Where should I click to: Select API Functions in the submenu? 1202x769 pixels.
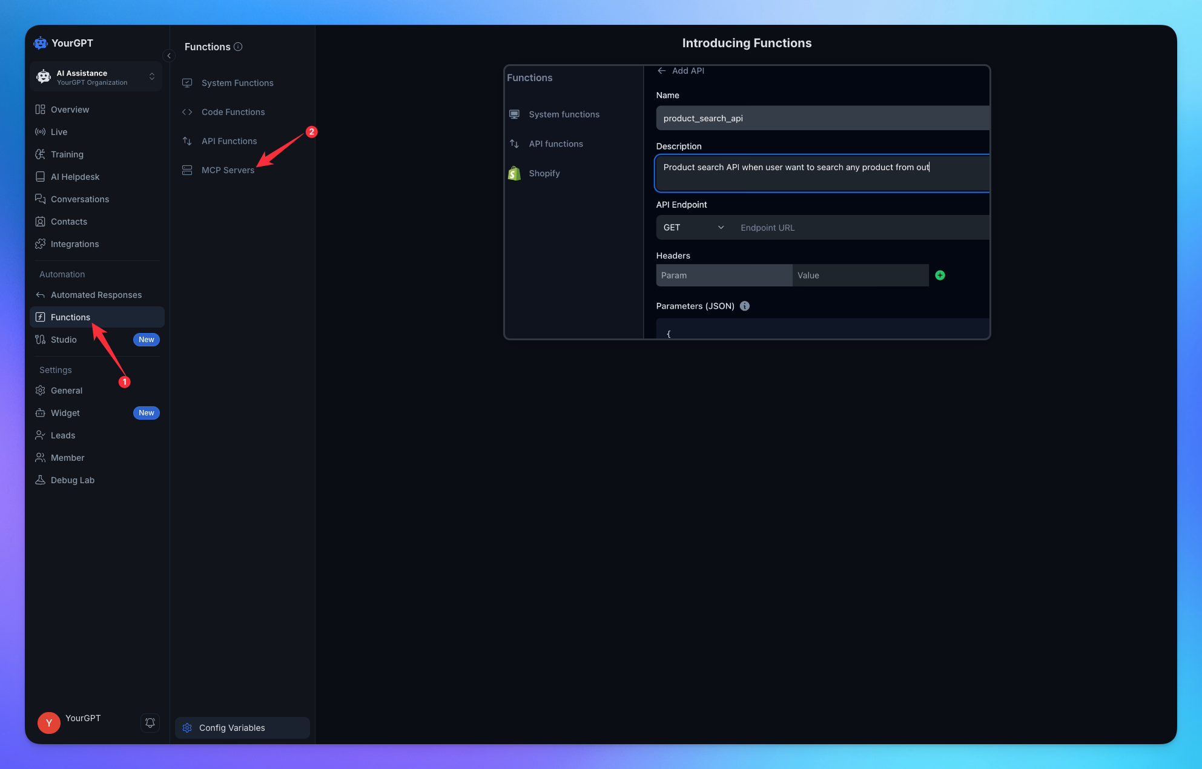click(229, 141)
